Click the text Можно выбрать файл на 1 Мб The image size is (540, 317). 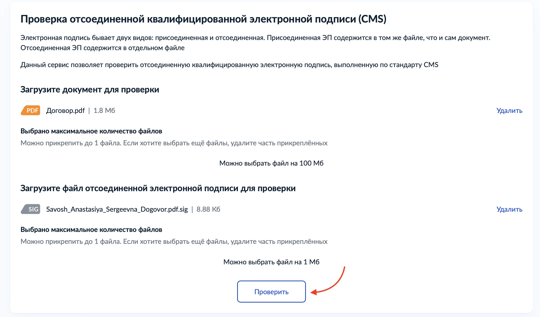pyautogui.click(x=271, y=262)
